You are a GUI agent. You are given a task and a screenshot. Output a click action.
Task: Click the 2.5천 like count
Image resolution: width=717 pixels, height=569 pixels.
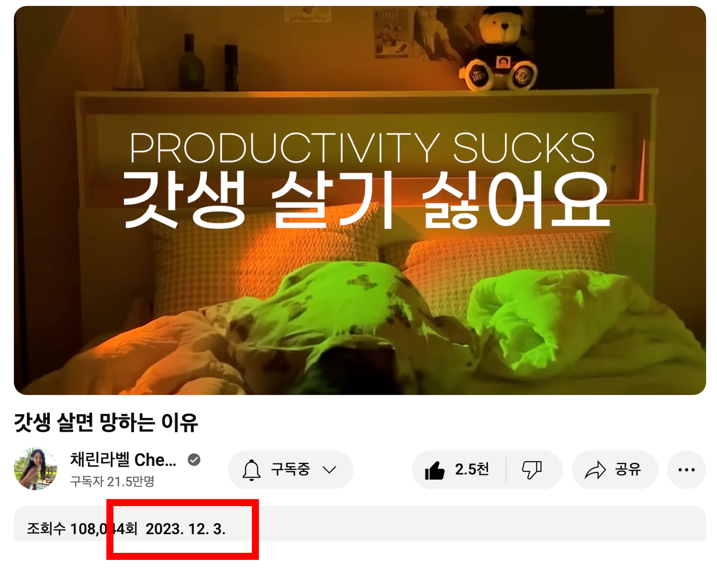pyautogui.click(x=472, y=469)
